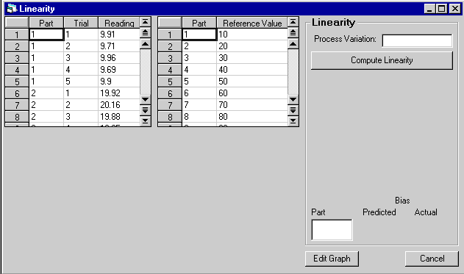464x274 pixels.
Task: Select the Reference Value column header
Action: coord(252,23)
